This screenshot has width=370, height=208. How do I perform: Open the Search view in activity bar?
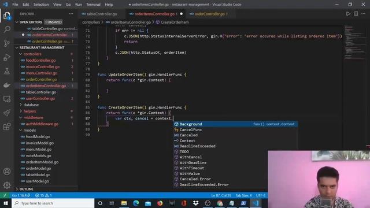pyautogui.click(x=7, y=29)
